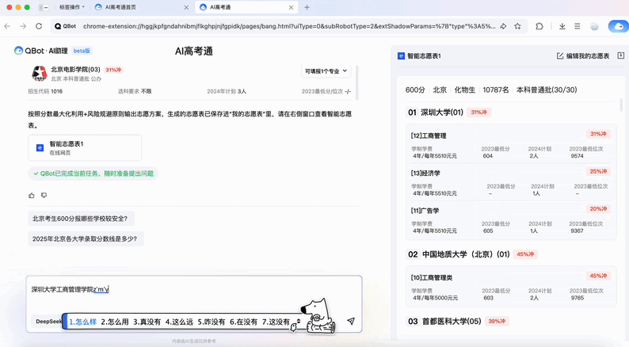Open the 智能志愿表1 online page card
The width and height of the screenshot is (629, 347).
85,147
